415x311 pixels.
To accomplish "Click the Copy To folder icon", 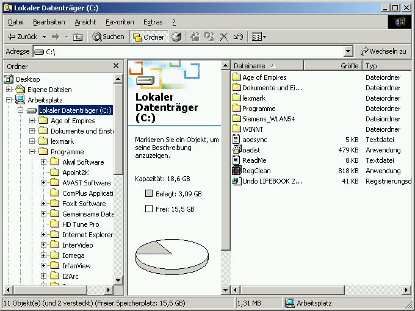I will [209, 37].
